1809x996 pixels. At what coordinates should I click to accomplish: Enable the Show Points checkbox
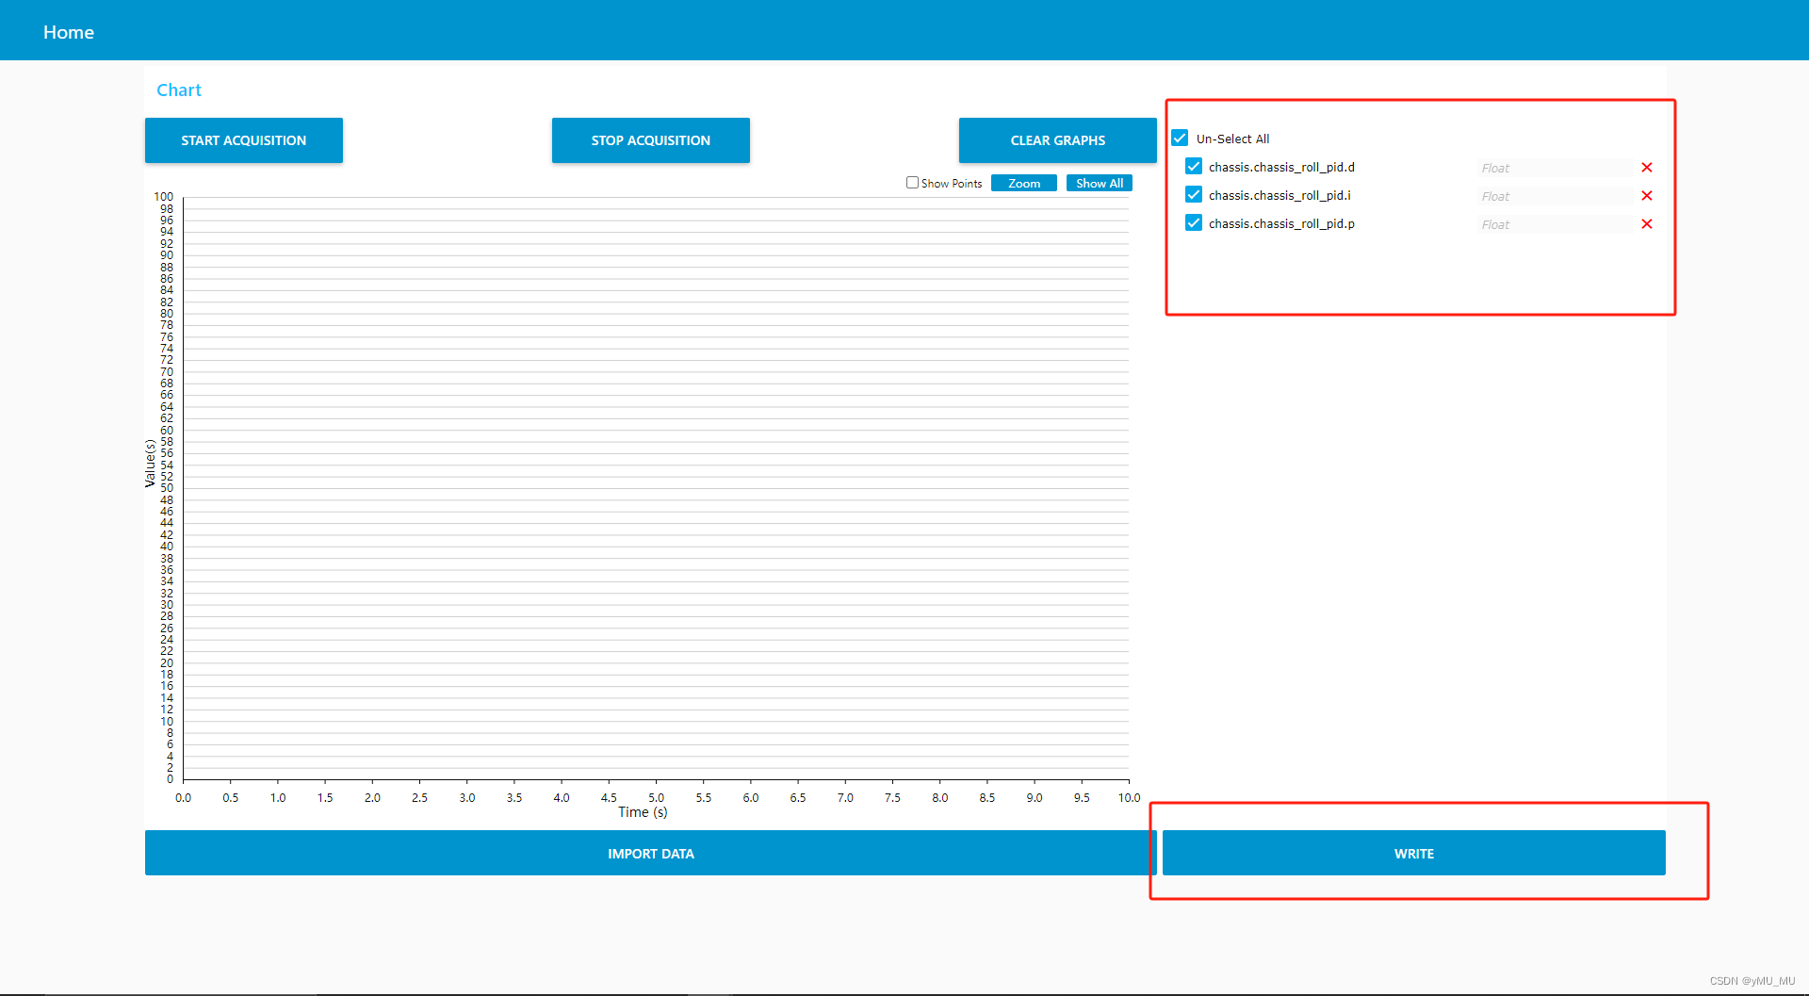912,183
